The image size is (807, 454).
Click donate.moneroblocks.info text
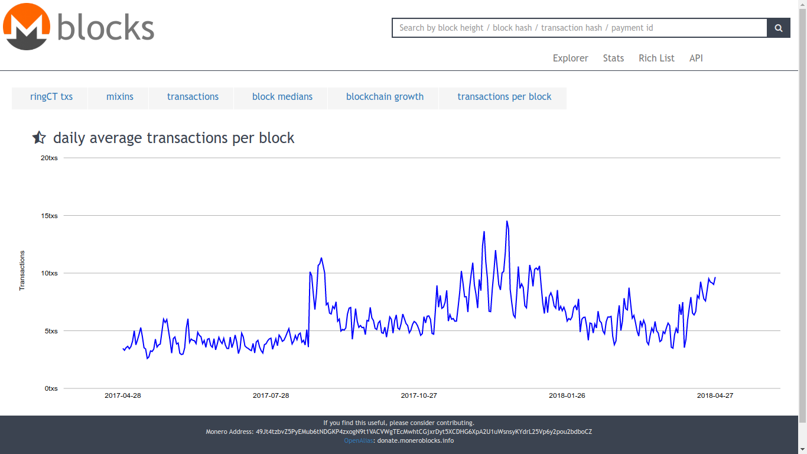point(416,440)
